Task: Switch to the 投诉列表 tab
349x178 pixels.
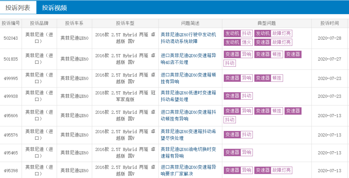Action: coord(18,7)
